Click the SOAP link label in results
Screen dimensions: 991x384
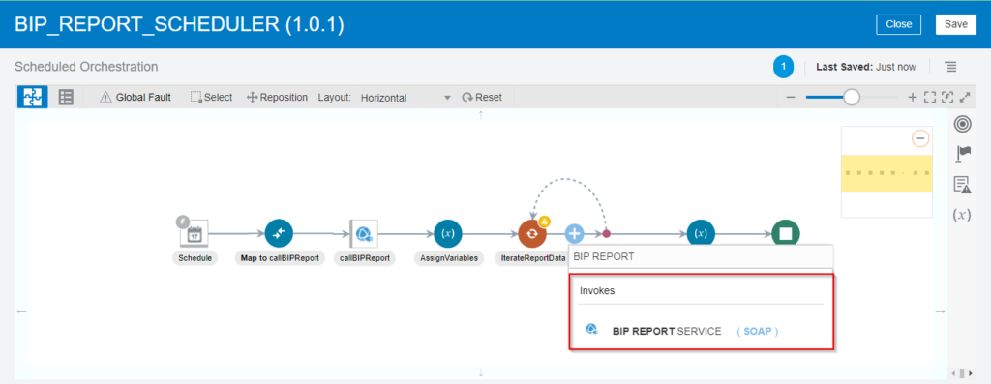757,331
